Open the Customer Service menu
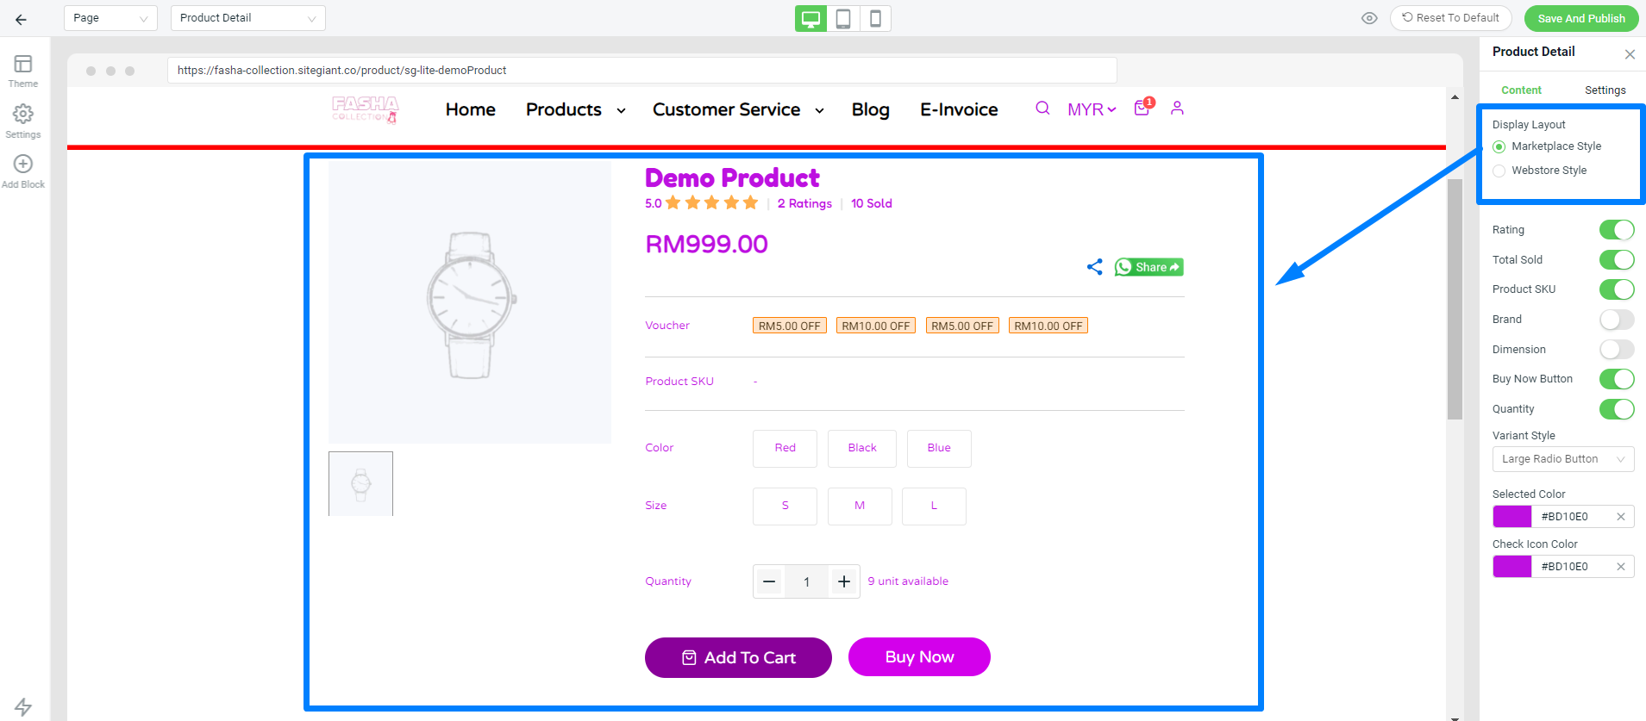The image size is (1646, 721). coord(738,109)
